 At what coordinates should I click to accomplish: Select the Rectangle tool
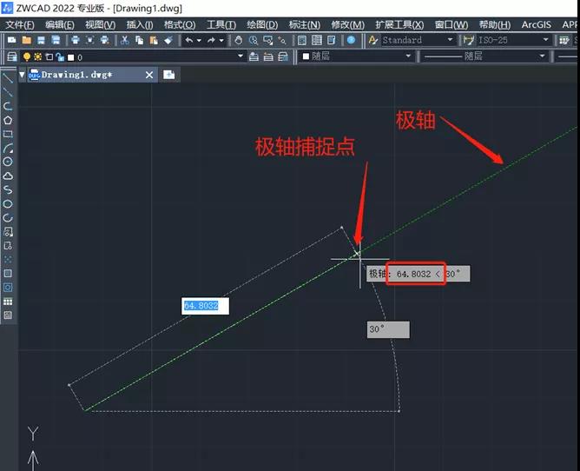[8, 134]
